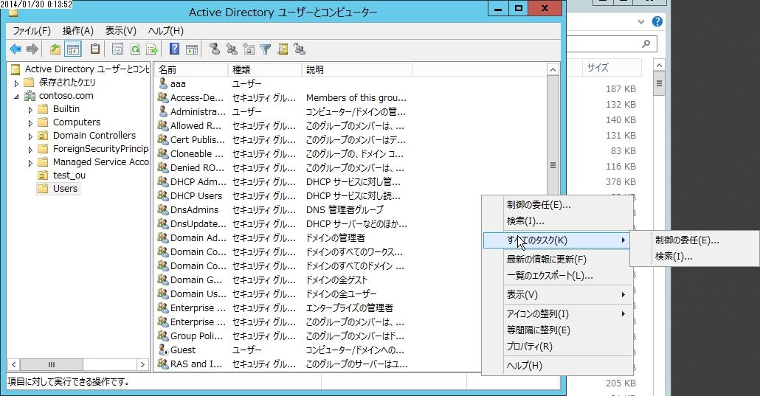Click the Export list toolbar icon
Screen dimensions: 760x396
coord(152,49)
